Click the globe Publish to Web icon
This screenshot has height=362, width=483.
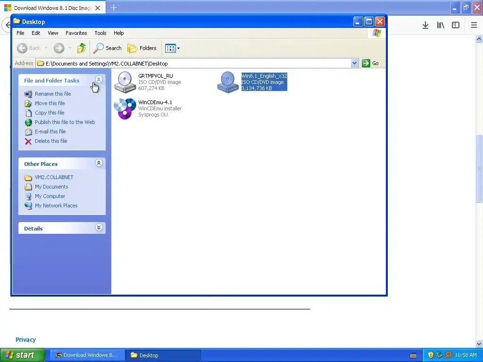[x=28, y=123]
